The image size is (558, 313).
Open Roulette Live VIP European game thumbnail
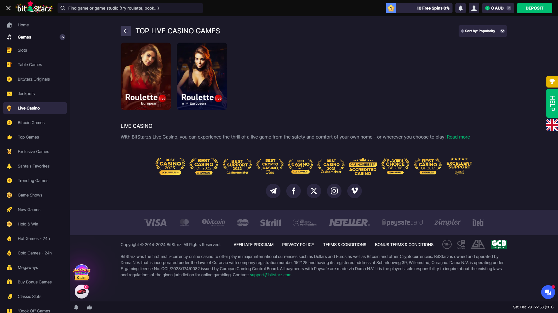[202, 76]
